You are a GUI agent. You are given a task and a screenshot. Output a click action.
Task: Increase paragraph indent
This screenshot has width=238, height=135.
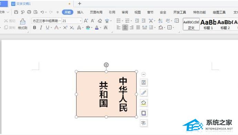point(144,21)
